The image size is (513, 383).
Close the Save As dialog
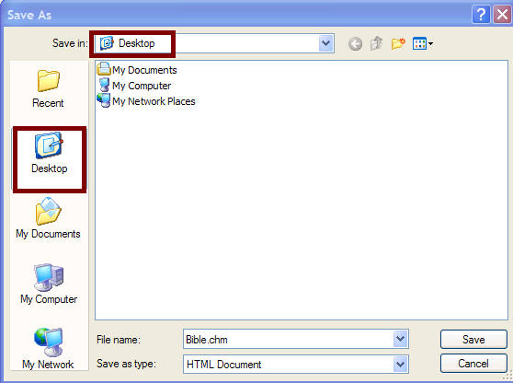(502, 15)
